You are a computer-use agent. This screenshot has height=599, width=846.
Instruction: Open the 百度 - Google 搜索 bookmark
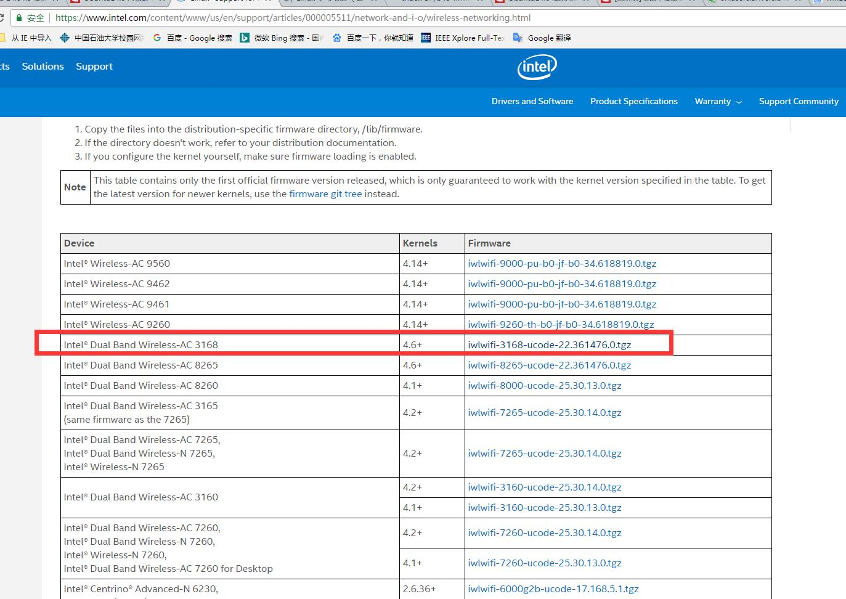coord(193,38)
